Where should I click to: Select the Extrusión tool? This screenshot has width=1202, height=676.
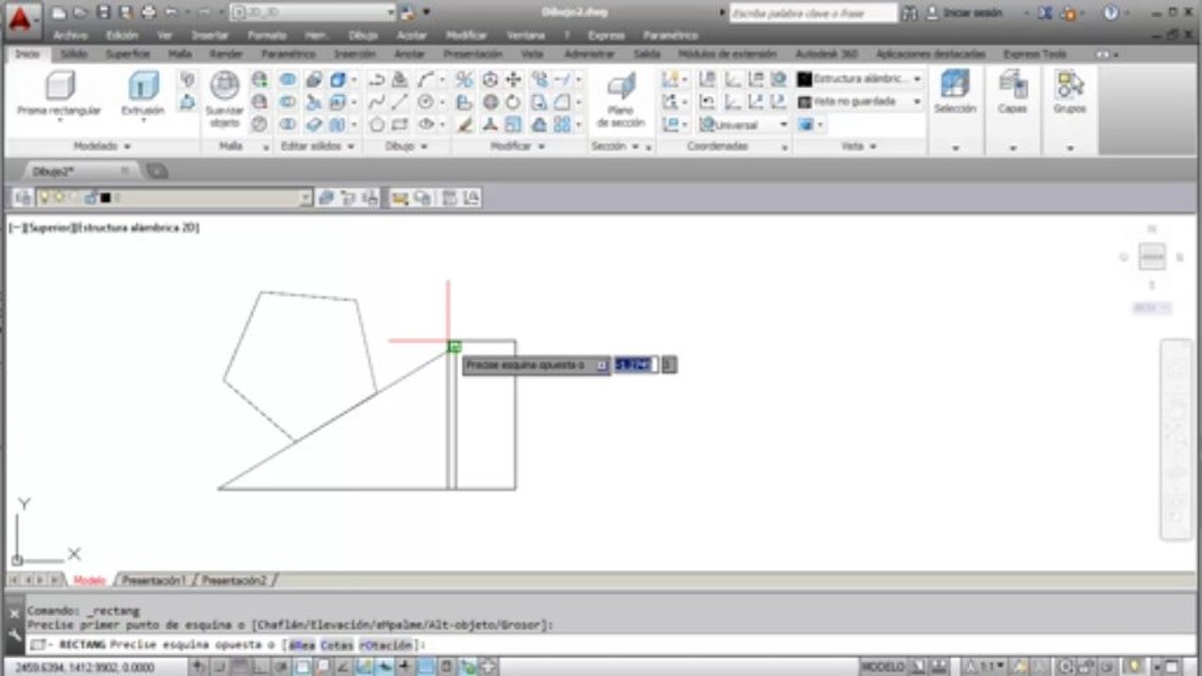143,94
